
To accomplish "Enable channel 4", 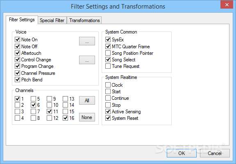I will click(x=18, y=118).
